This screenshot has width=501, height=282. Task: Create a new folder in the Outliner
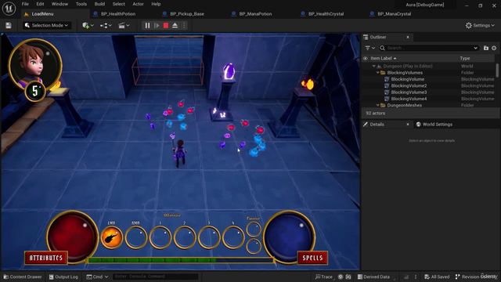(x=486, y=48)
